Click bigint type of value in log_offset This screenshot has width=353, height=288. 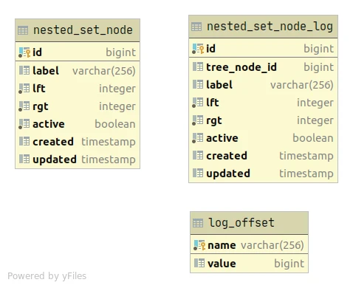(x=289, y=264)
